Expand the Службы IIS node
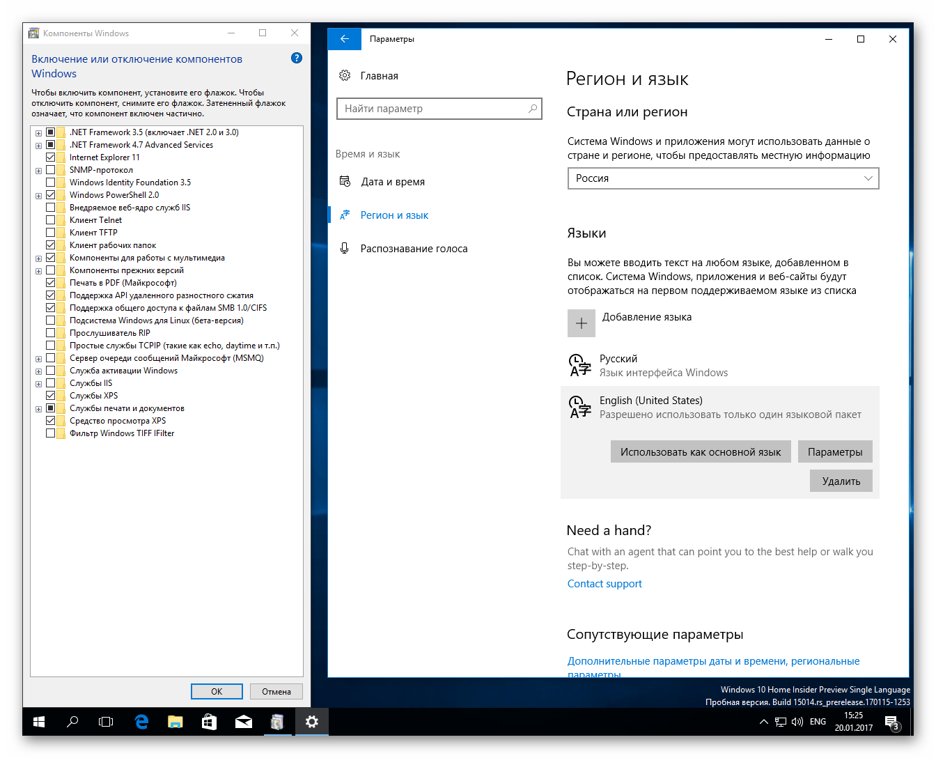 tap(39, 384)
